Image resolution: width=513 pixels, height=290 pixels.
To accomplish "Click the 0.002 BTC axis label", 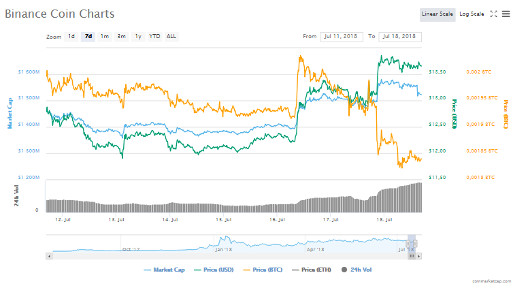I will tap(479, 71).
